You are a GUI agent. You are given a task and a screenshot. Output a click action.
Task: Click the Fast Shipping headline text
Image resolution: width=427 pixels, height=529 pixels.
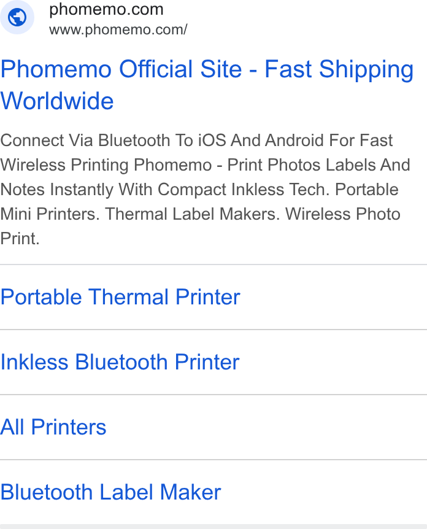339,70
